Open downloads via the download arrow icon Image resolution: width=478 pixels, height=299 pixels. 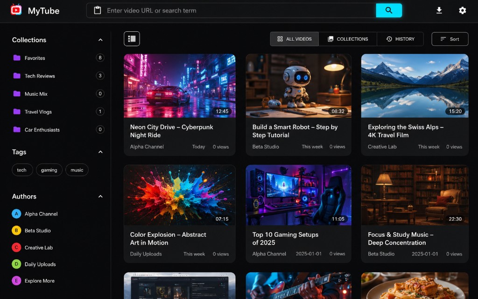(x=439, y=10)
